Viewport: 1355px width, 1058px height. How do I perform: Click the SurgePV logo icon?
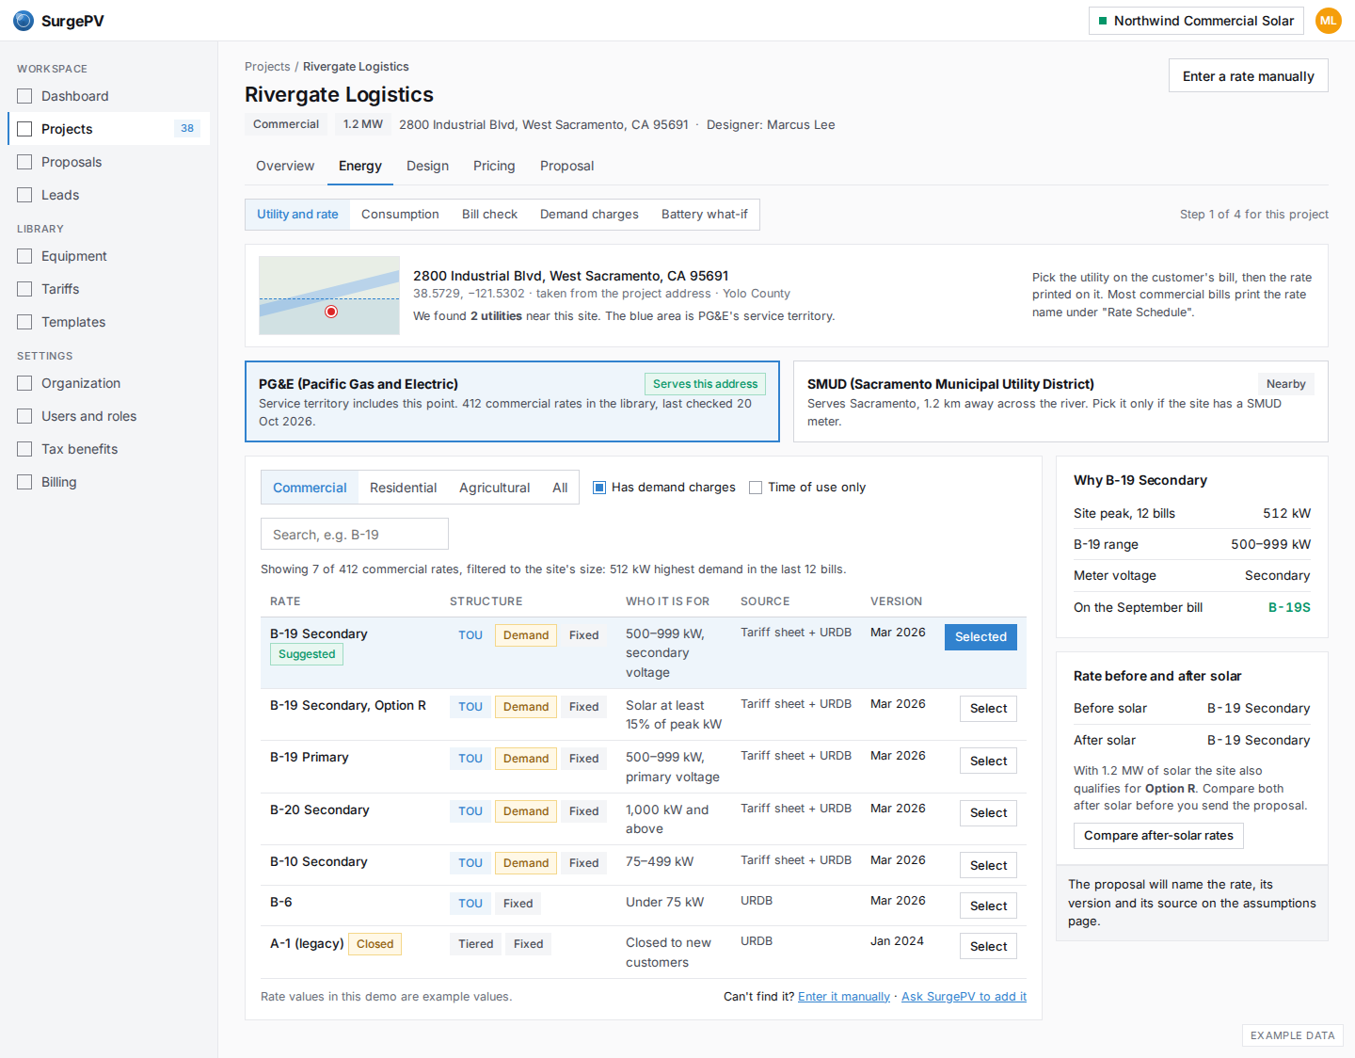tap(24, 21)
